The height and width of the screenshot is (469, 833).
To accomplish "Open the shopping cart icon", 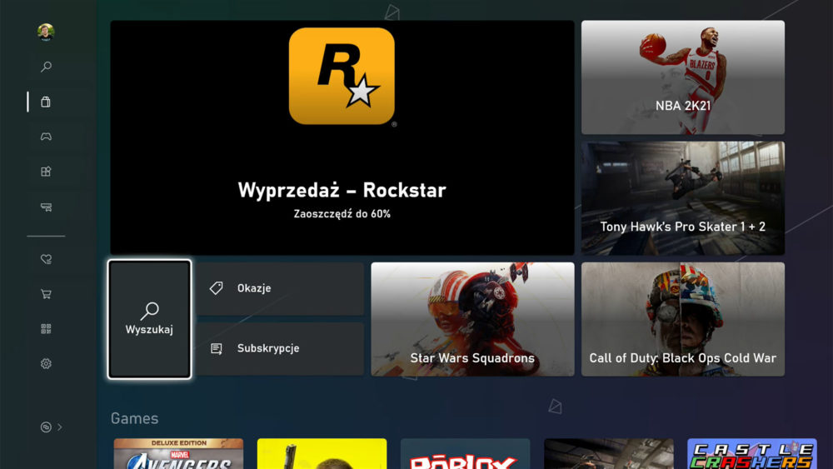I will click(46, 294).
